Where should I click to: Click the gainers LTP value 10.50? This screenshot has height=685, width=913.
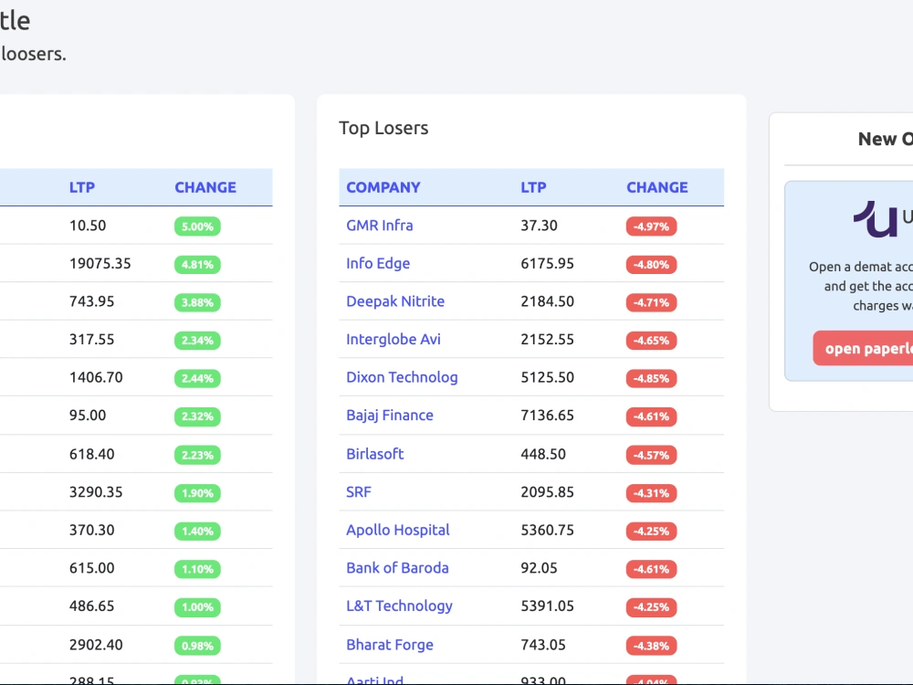pos(88,226)
